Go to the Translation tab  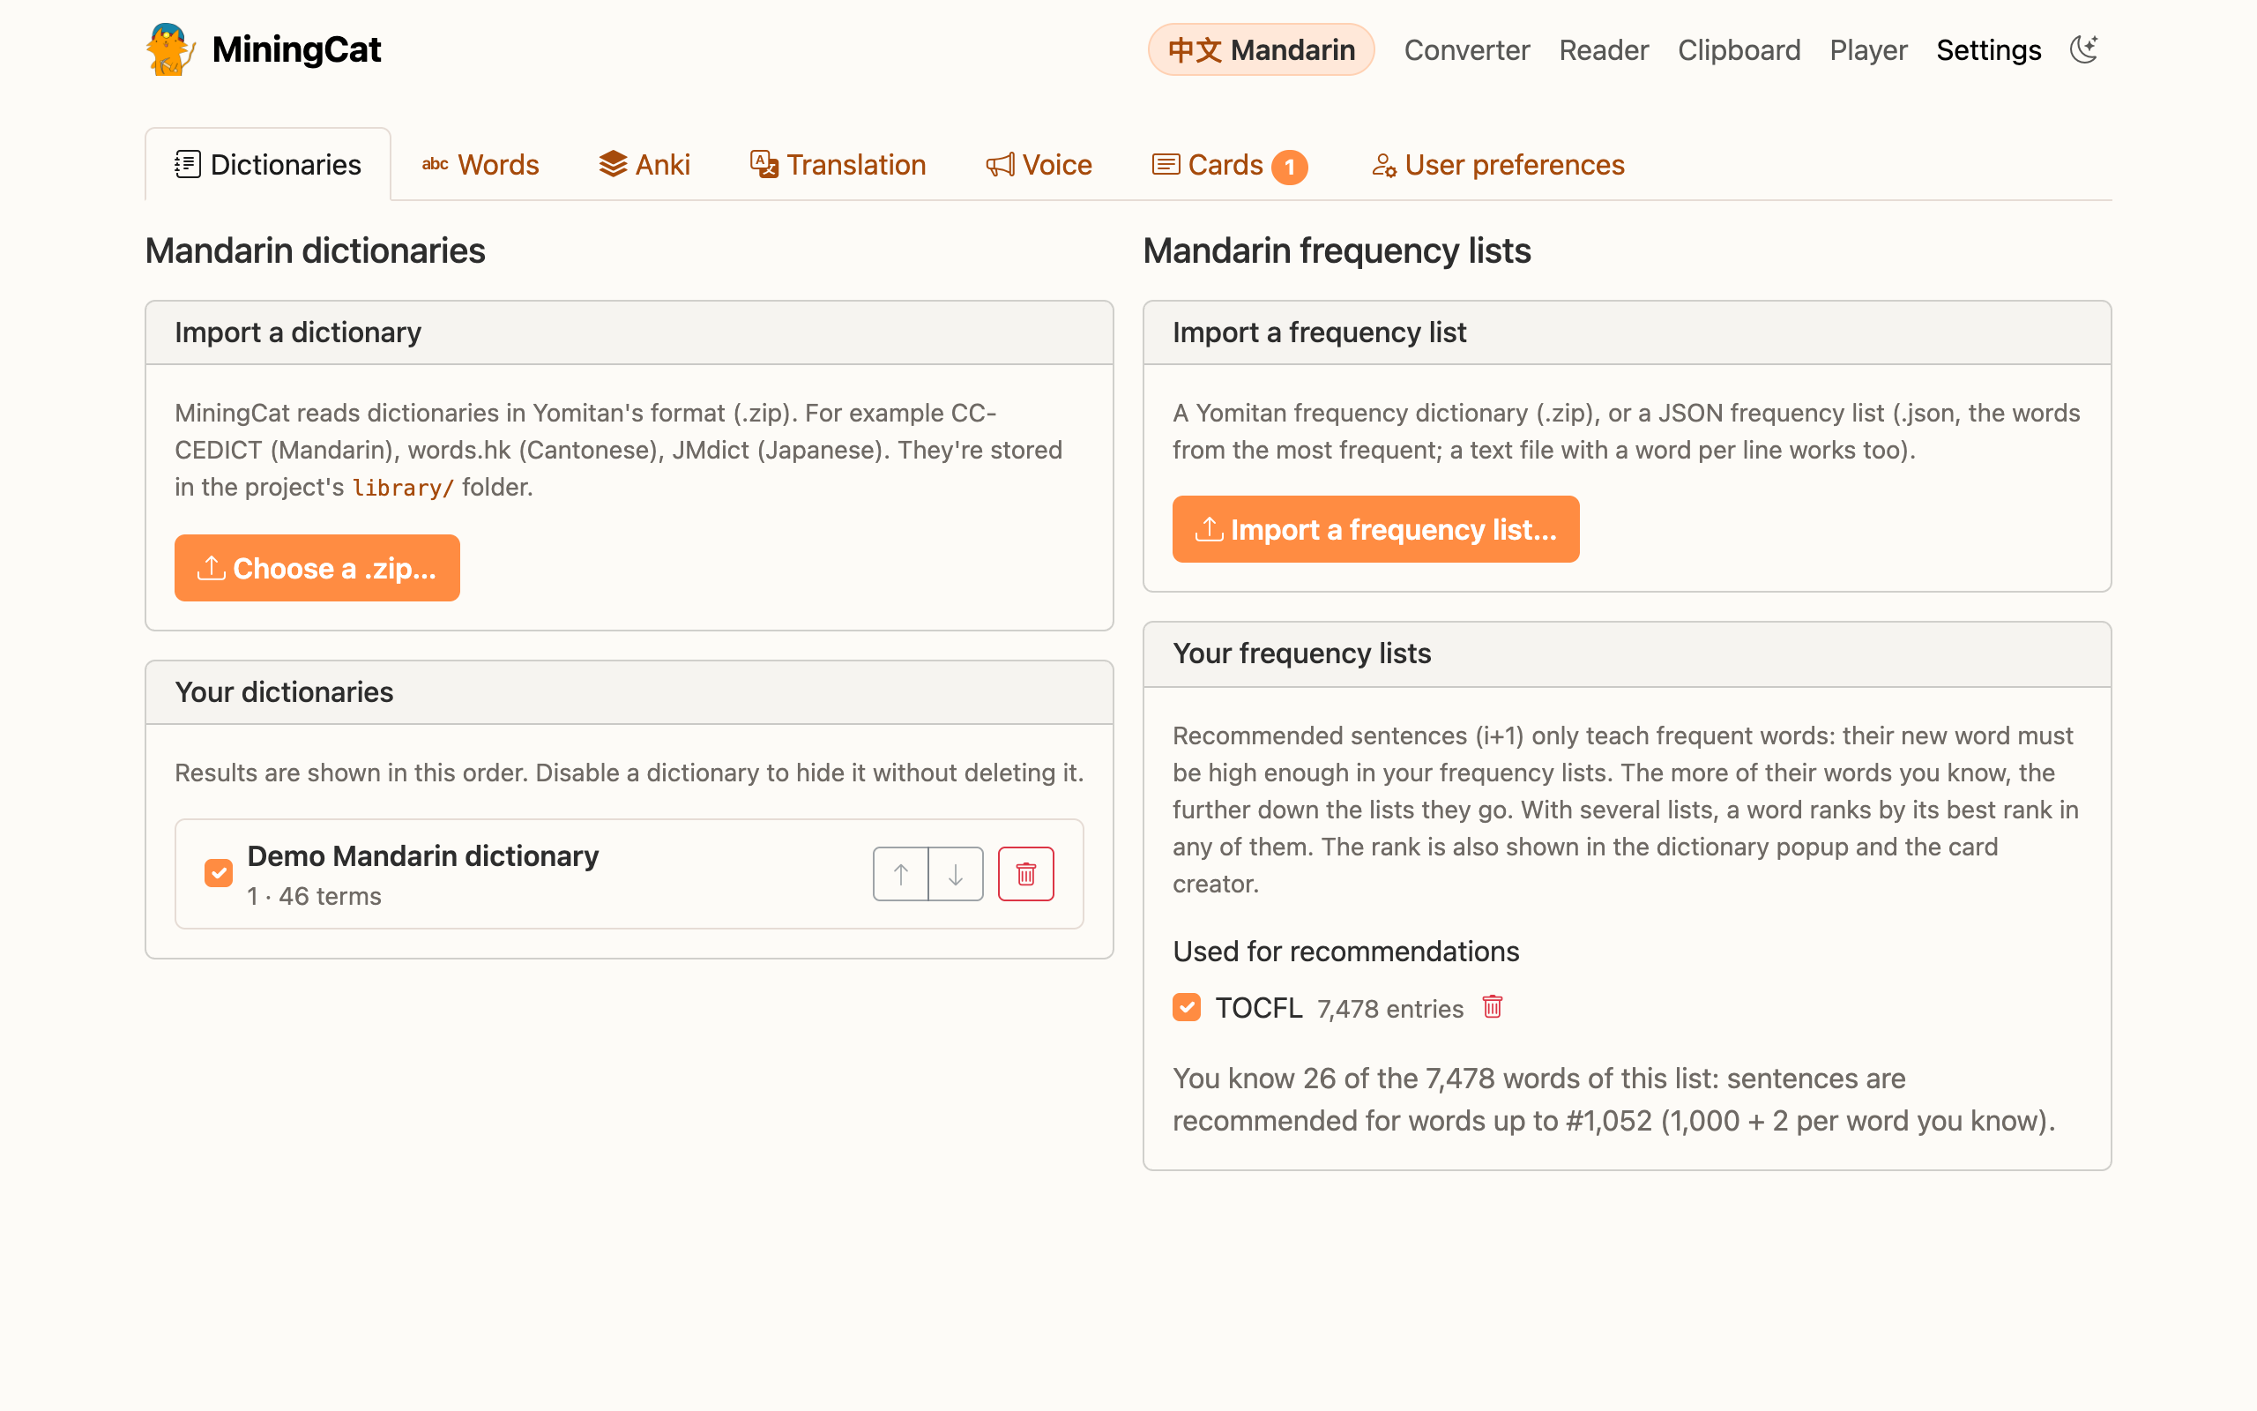coord(838,165)
